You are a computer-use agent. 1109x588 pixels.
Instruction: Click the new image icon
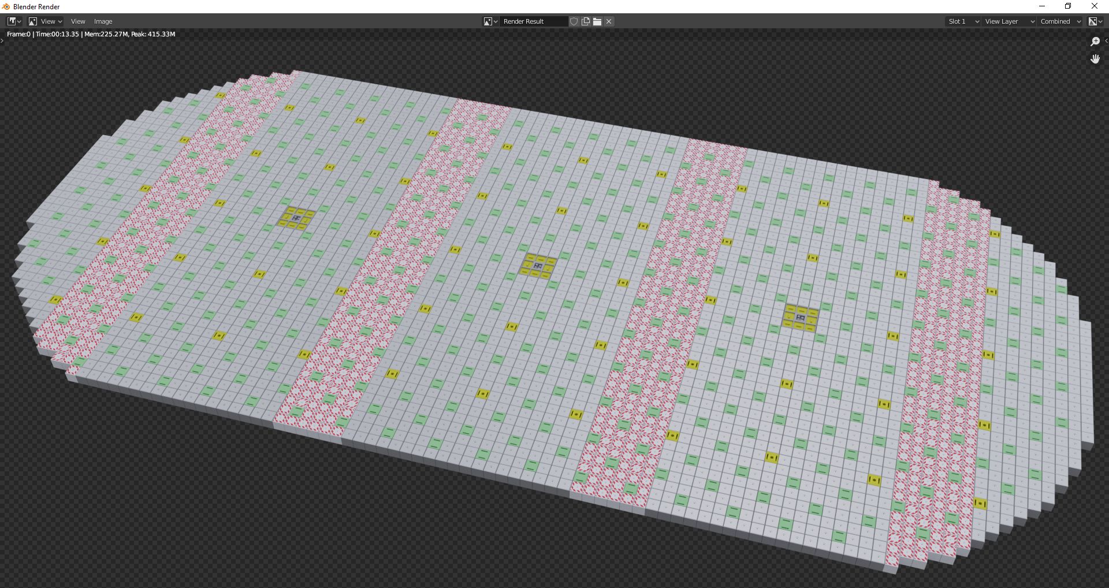pyautogui.click(x=586, y=21)
